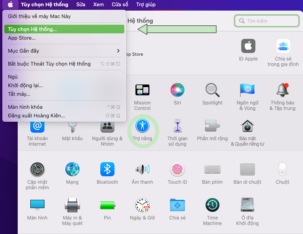The height and width of the screenshot is (234, 303).
Task: Select App Store… in Apple menu
Action: [x=64, y=38]
